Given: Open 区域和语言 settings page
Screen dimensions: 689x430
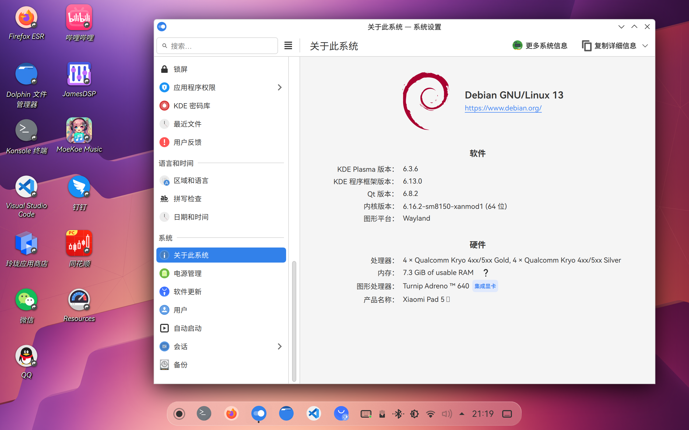Looking at the screenshot, I should [221, 181].
